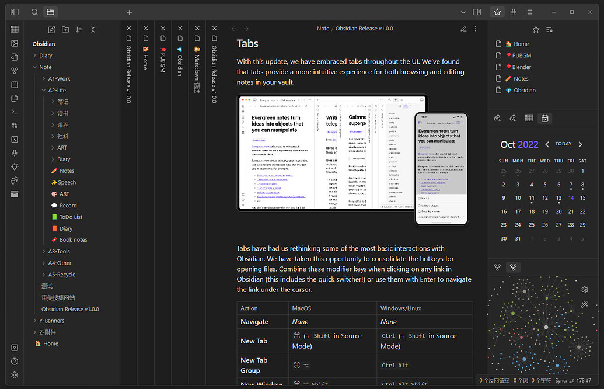Screen dimensions: 604x389
Task: Expand the A1-Work folder
Action: [59, 79]
